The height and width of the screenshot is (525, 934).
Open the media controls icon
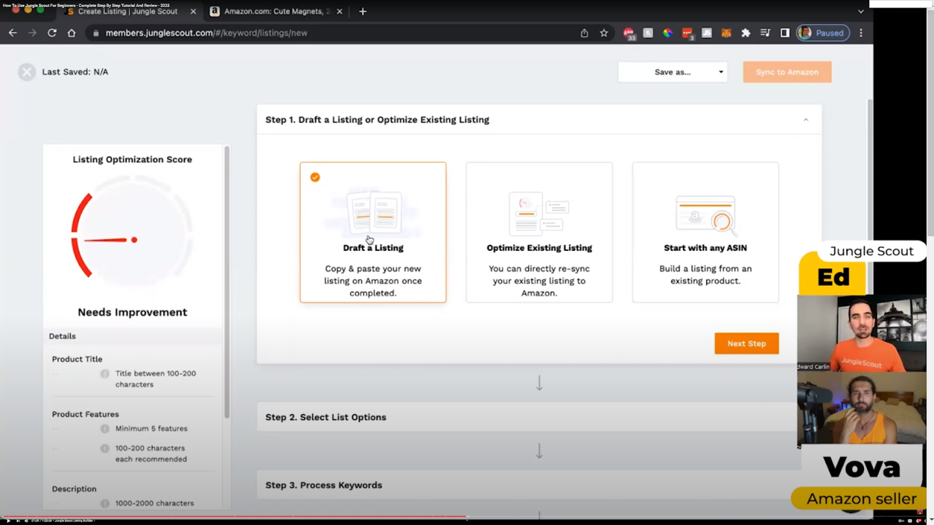click(765, 33)
